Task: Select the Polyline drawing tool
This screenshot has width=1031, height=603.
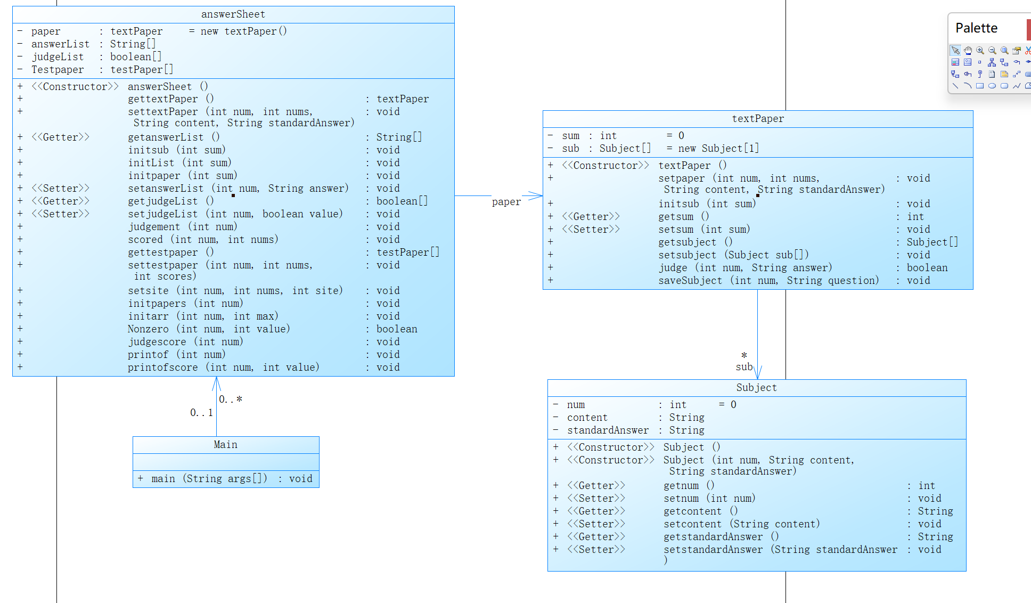Action: coord(1016,86)
